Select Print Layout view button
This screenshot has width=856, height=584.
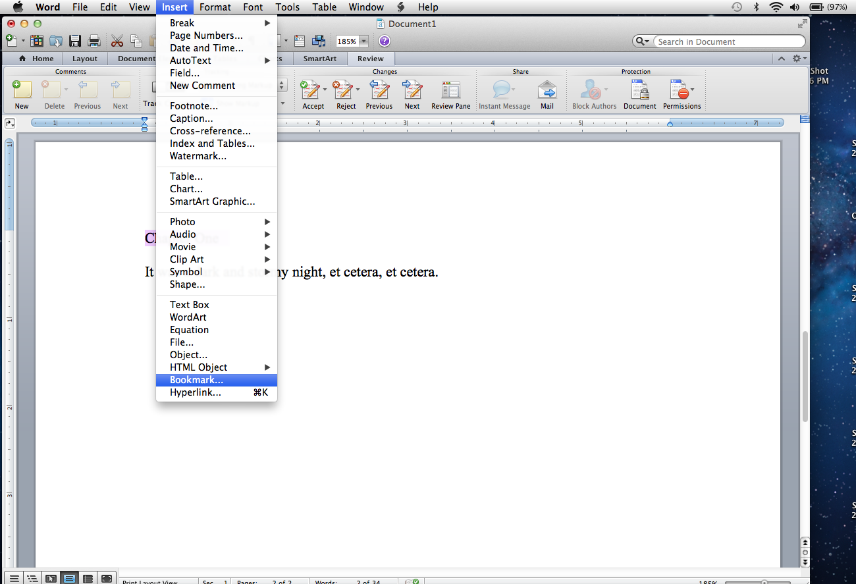70,578
